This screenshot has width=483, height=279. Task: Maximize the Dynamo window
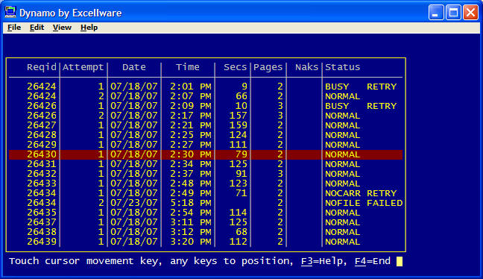tap(453, 13)
